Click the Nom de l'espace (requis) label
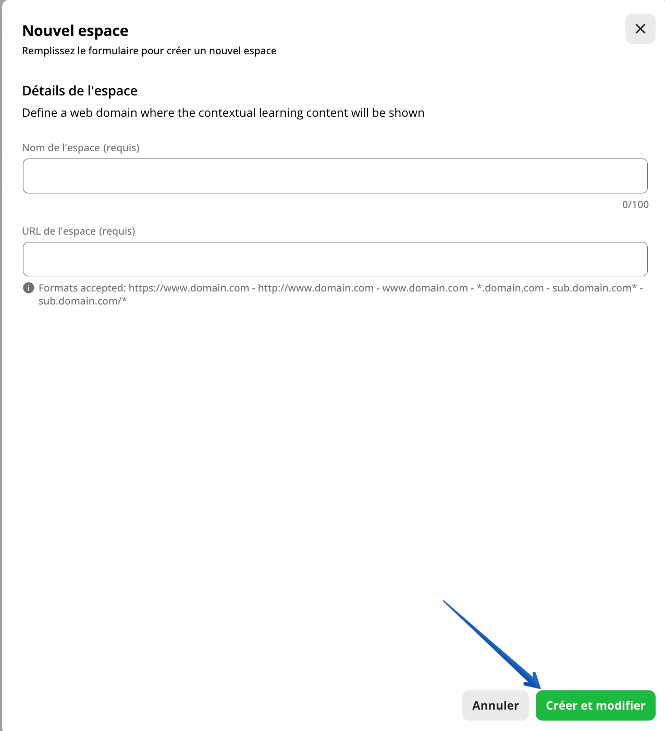665x731 pixels. (81, 148)
